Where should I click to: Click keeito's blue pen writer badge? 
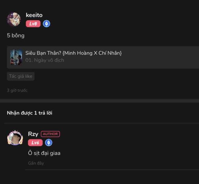tap(46, 24)
